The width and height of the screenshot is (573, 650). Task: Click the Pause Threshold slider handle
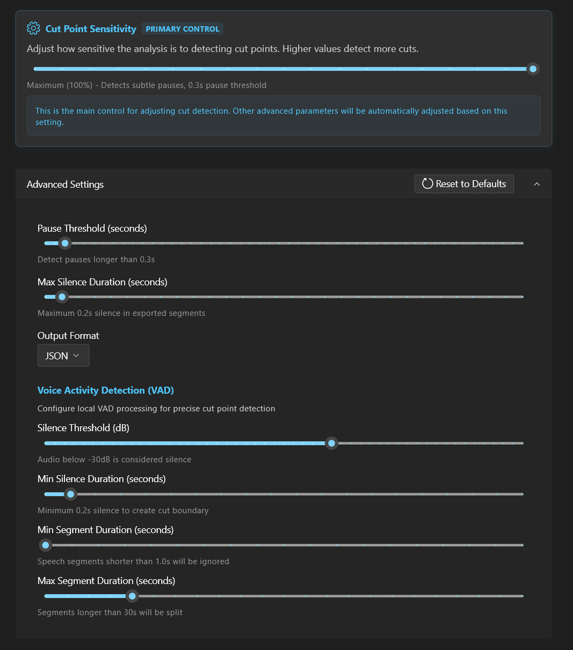65,243
